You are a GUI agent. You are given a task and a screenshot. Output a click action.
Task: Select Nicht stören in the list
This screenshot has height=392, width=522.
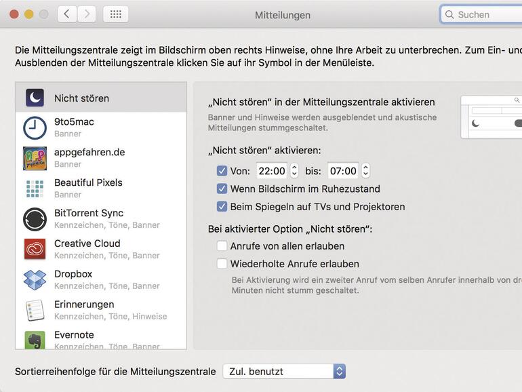click(x=101, y=97)
